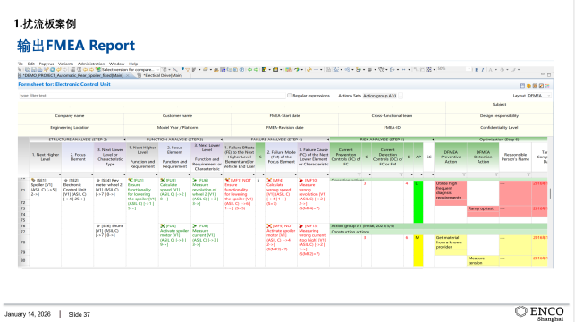Open the Edit menu
This screenshot has width=575, height=322.
[30, 64]
